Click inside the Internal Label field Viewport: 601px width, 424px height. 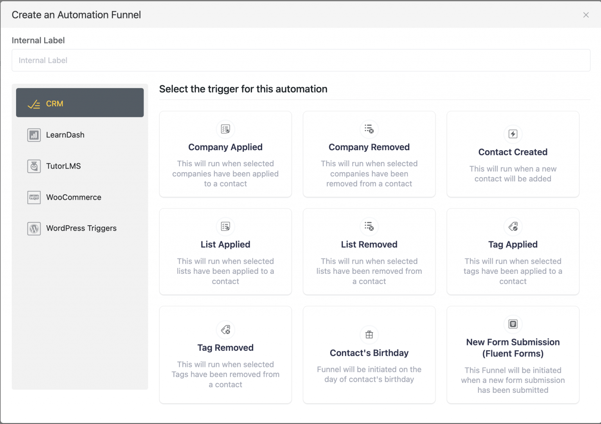pyautogui.click(x=301, y=60)
